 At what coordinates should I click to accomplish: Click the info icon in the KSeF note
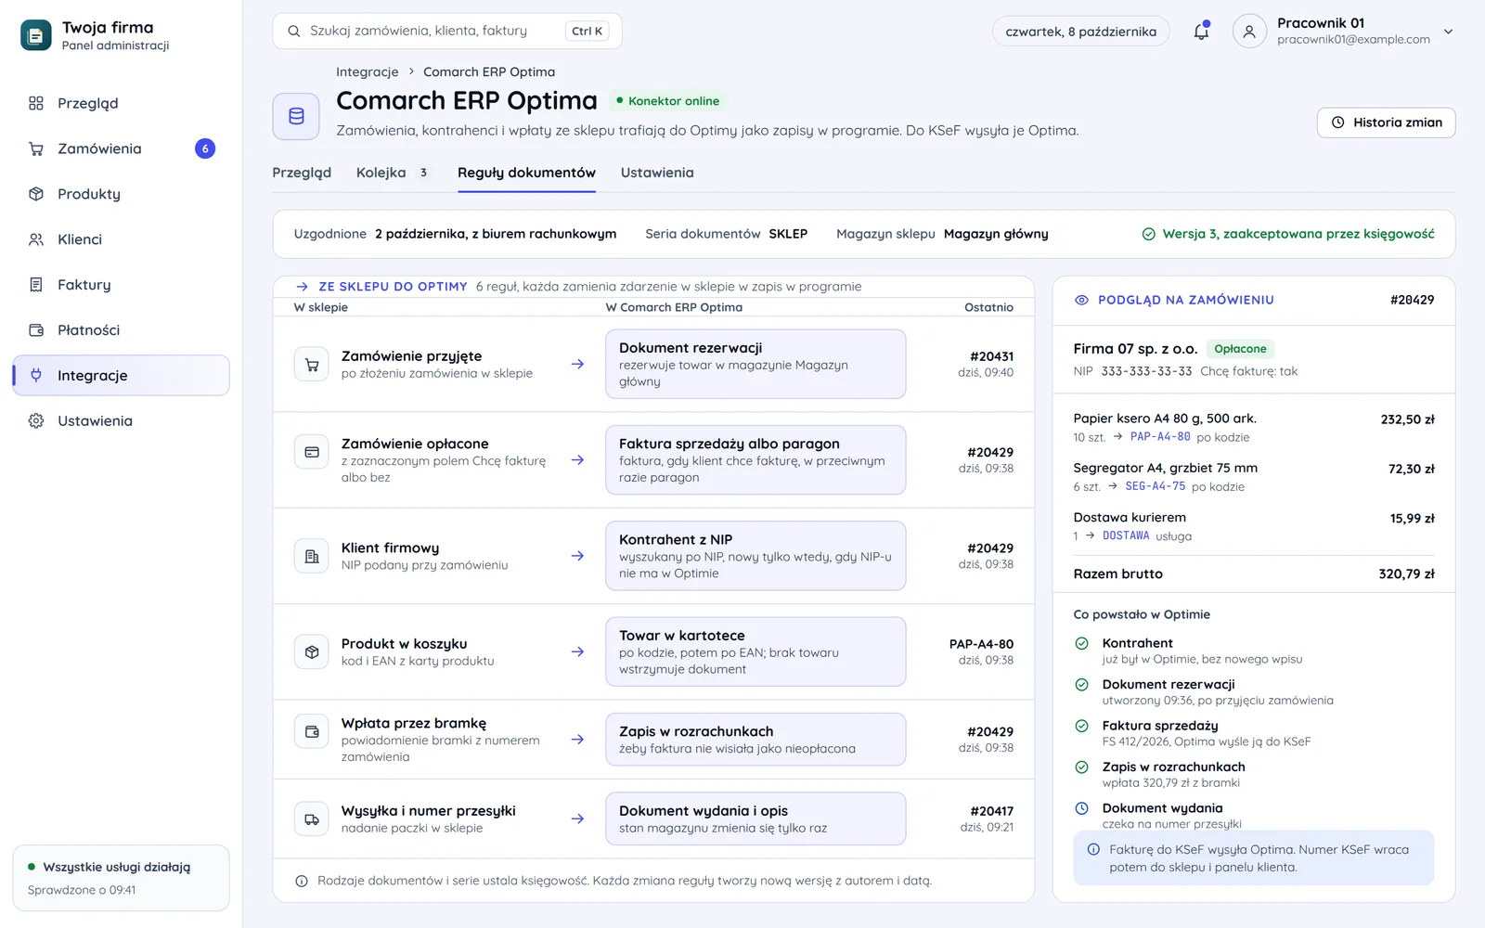[1093, 850]
